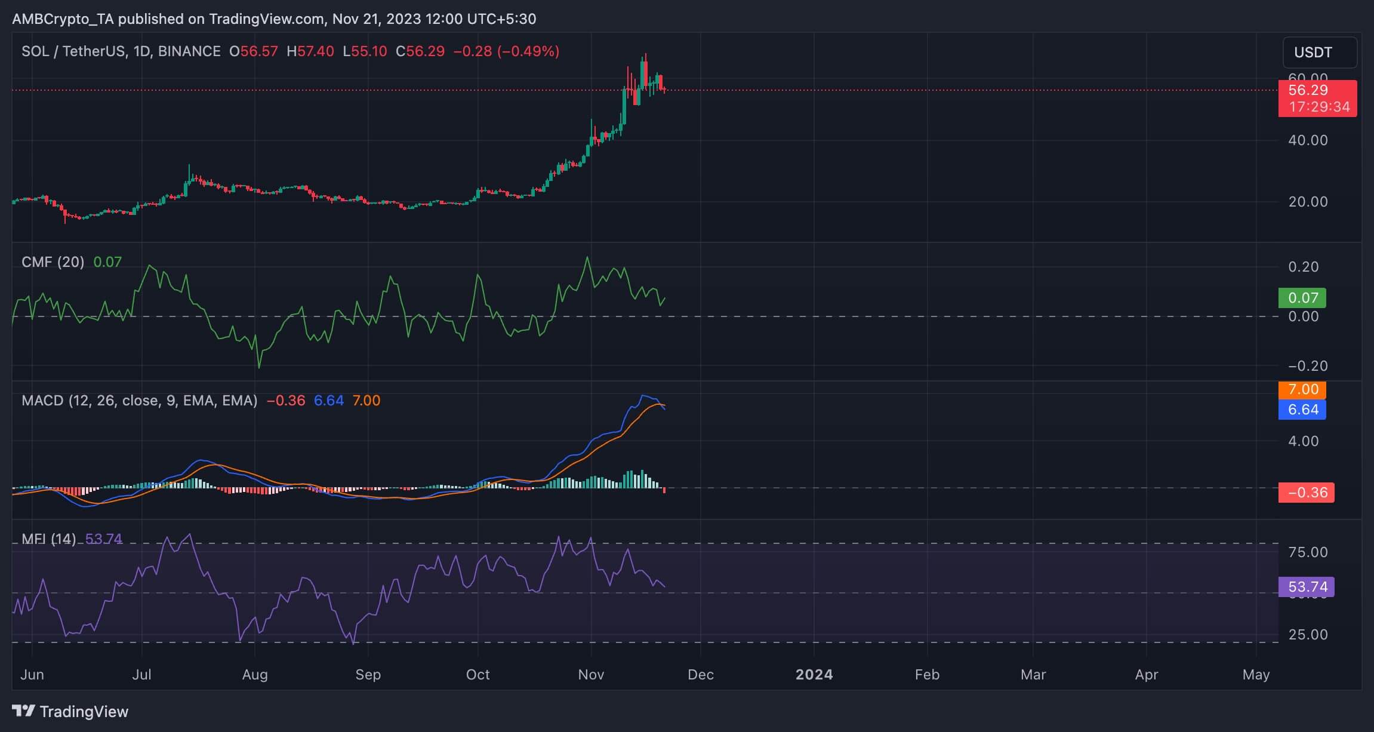Screen dimensions: 1374x732
Task: Click the 1D interval in chart title
Action: [x=141, y=51]
